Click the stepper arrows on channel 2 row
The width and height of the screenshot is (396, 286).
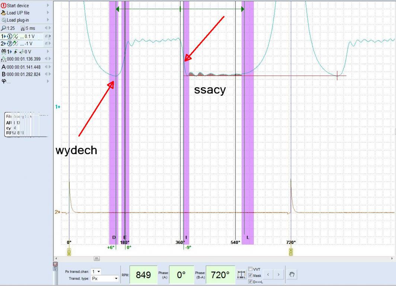coord(48,44)
